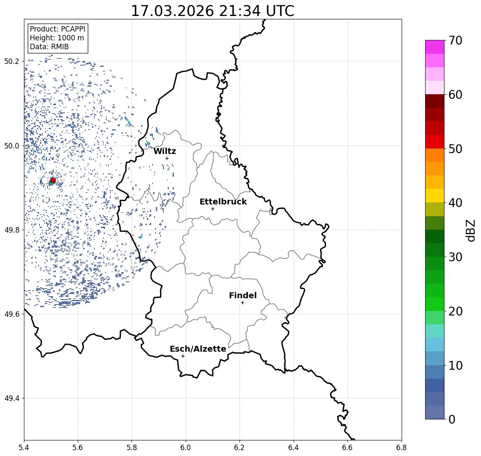
Task: Click the orange colorbar segment below the 50 dBZ mark
Action: coord(435,155)
